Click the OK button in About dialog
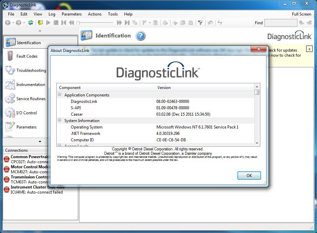Screen dimensions: 317x233 [x=249, y=175]
